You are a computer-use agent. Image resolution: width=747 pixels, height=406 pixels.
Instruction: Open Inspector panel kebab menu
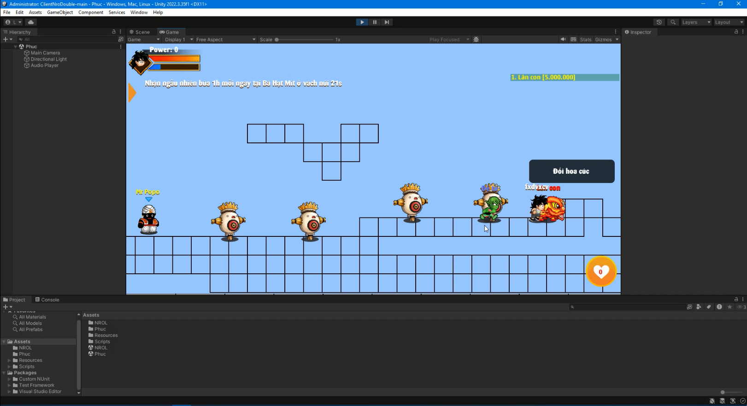pos(743,32)
